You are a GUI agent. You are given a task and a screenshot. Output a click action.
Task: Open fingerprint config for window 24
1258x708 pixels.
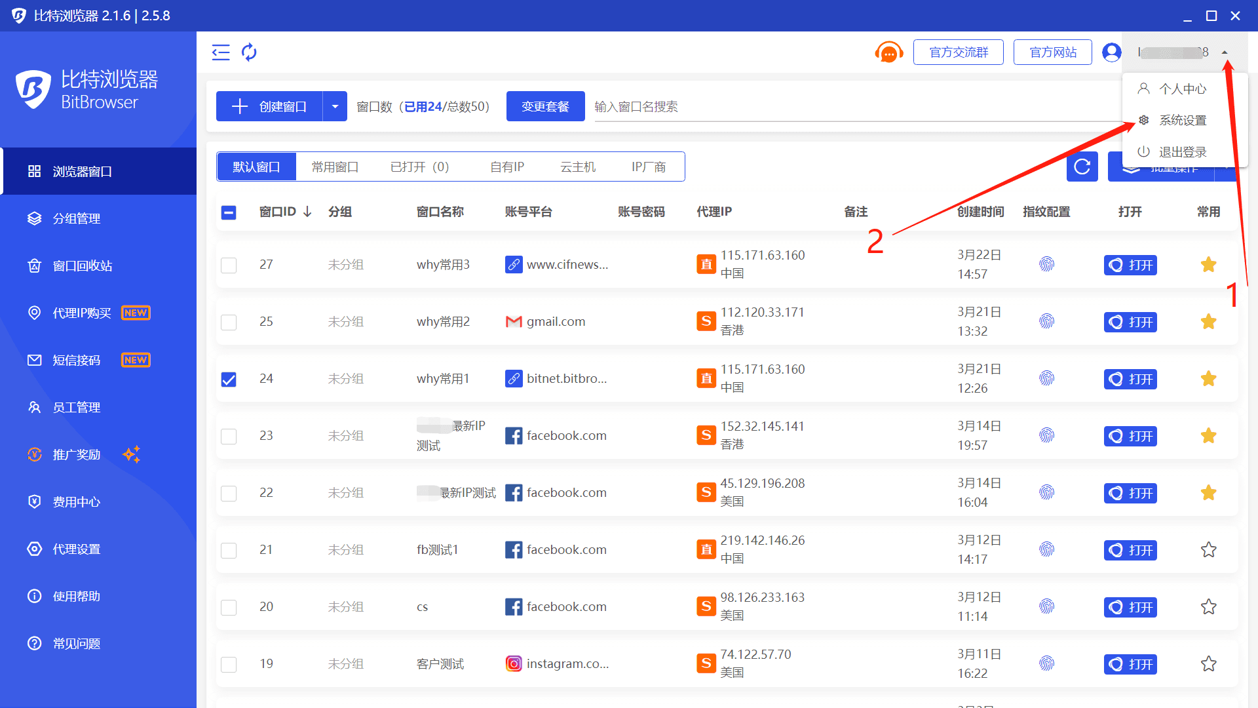(x=1046, y=379)
